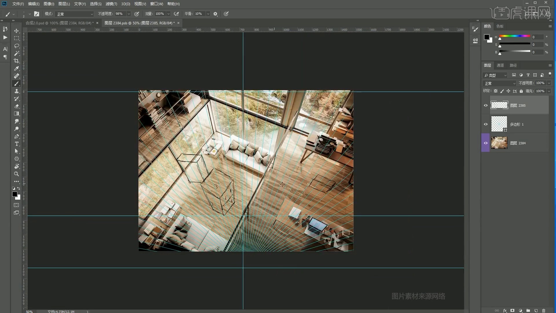Toggle pressure for opacity

tap(137, 14)
